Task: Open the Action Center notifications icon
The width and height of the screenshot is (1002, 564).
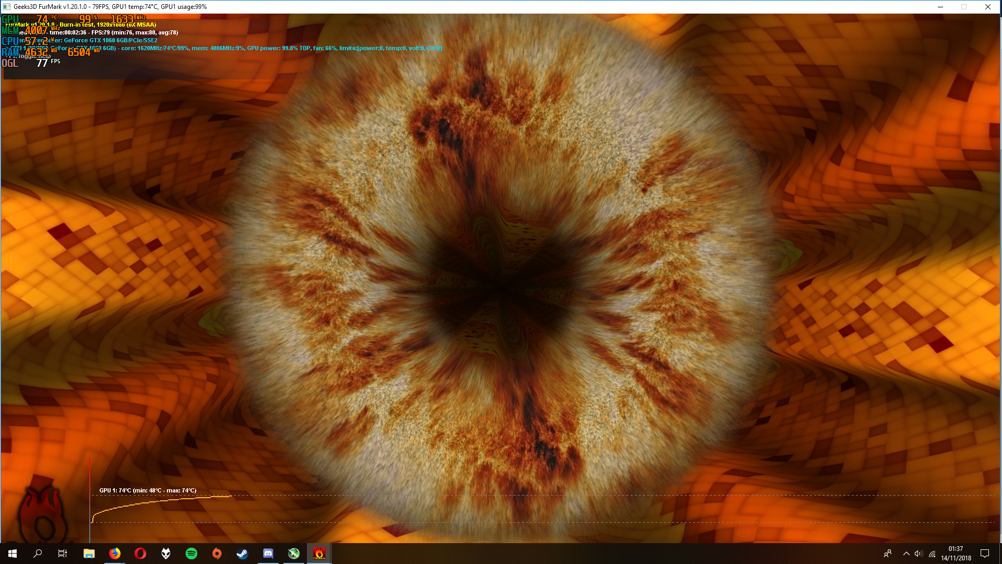Action: [985, 554]
